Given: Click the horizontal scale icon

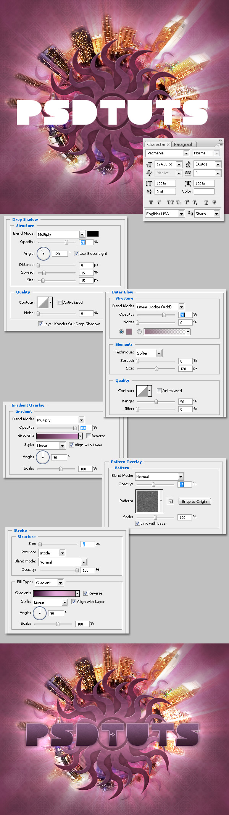Looking at the screenshot, I should pos(188,183).
